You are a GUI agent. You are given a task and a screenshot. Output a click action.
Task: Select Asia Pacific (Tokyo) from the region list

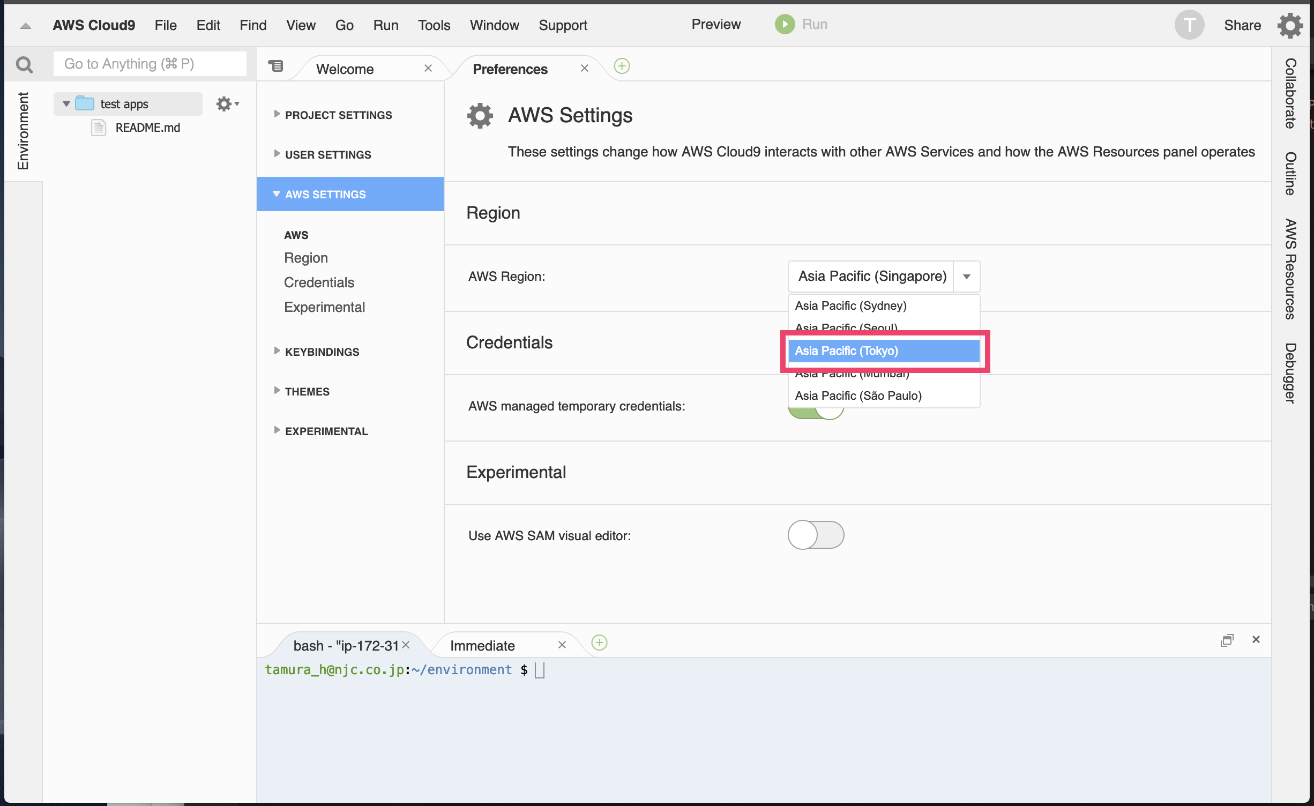tap(883, 350)
